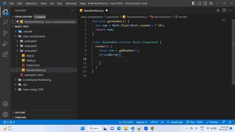Click the unsaved dot on RandomNum.js tab

pyautogui.click(x=106, y=11)
